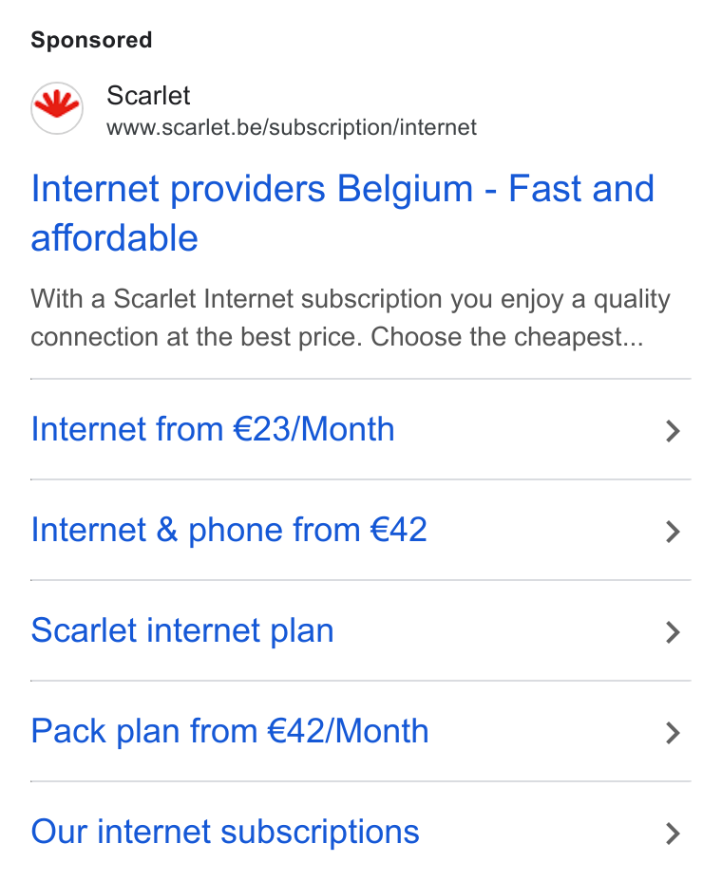Click the €23/Month price text
Image resolution: width=722 pixels, height=881 pixels.
[x=313, y=429]
